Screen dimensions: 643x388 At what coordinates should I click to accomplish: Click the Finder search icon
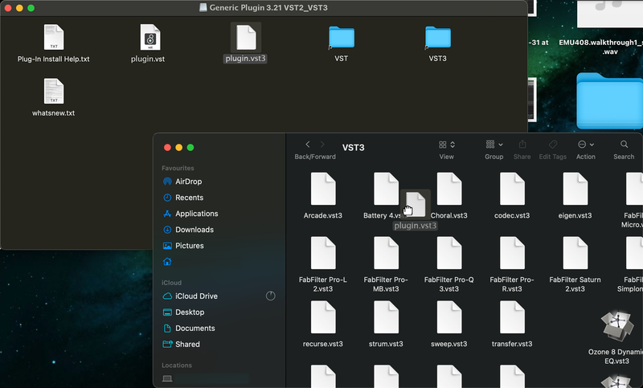tap(624, 145)
